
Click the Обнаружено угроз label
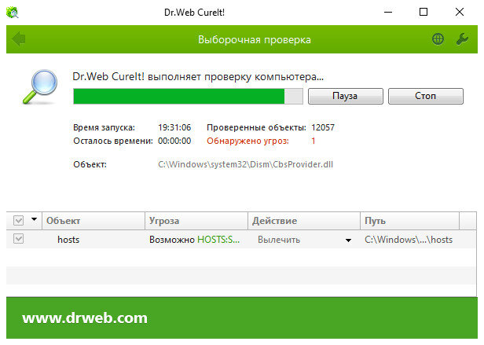click(x=247, y=141)
